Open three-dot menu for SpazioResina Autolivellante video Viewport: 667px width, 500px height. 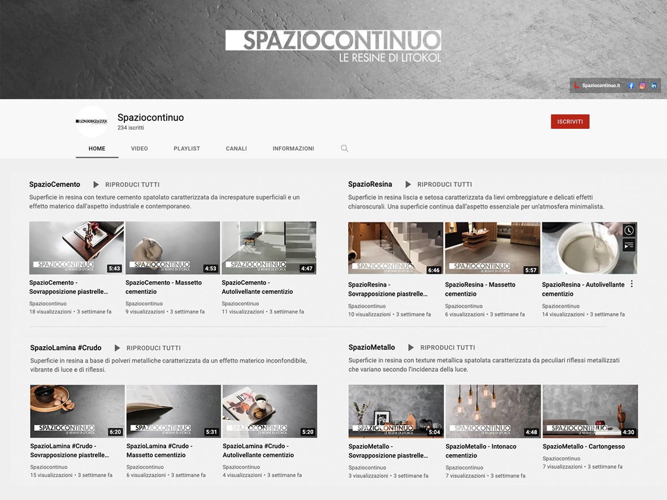click(632, 284)
